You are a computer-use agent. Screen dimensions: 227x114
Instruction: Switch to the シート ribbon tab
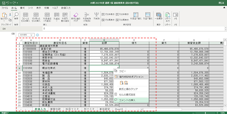click(31, 8)
